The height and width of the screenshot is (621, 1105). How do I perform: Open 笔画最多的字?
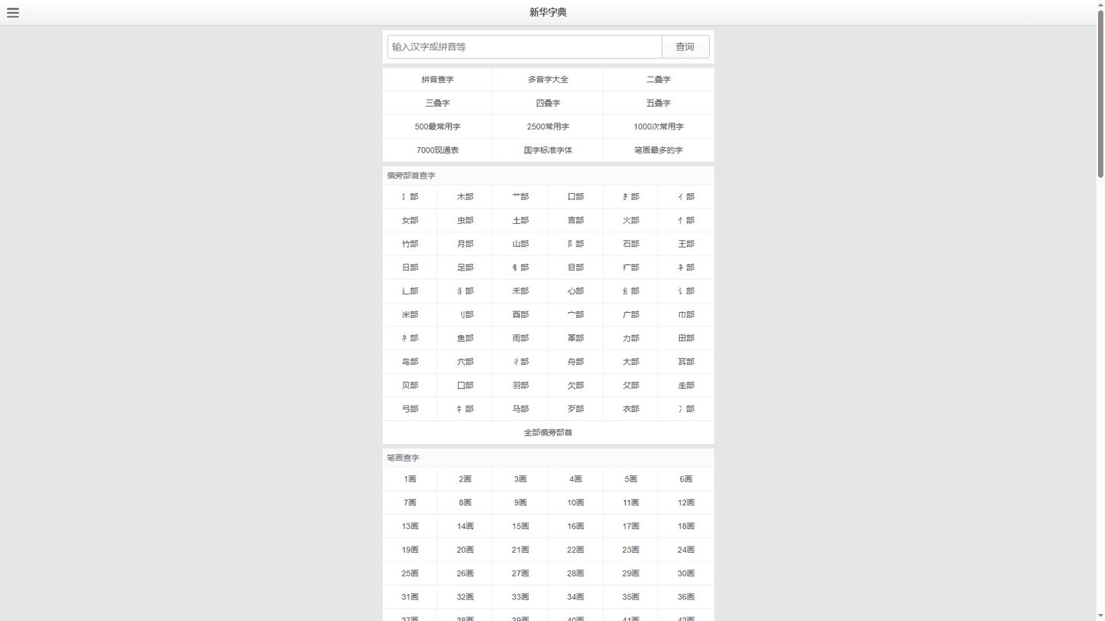pyautogui.click(x=658, y=150)
